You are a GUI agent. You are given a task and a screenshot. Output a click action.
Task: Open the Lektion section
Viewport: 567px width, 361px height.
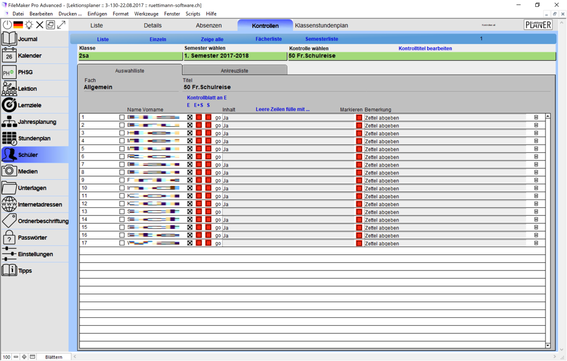(35, 88)
